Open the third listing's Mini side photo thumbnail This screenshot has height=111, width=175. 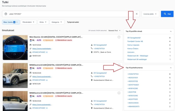coord(15,101)
